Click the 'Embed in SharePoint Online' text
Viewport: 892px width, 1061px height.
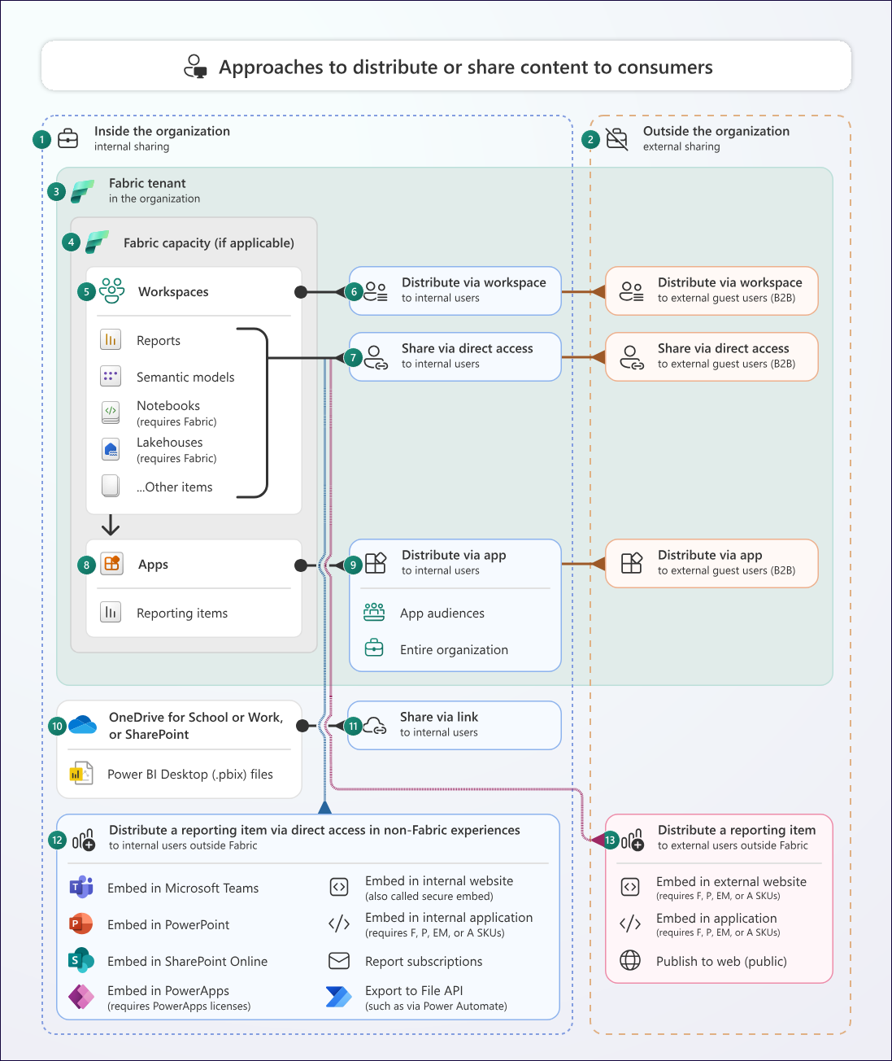click(x=188, y=961)
